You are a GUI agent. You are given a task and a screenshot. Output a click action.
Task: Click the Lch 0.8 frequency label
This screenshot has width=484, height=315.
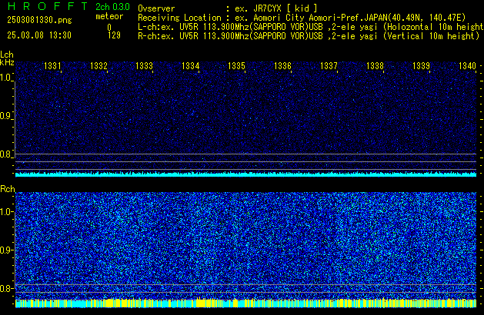6,154
